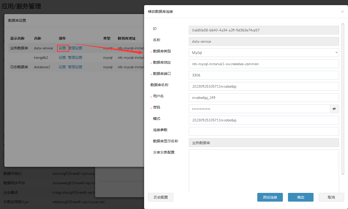Open 历史配置 history settings
Image resolution: width=348 pixels, height=209 pixels.
[161, 197]
